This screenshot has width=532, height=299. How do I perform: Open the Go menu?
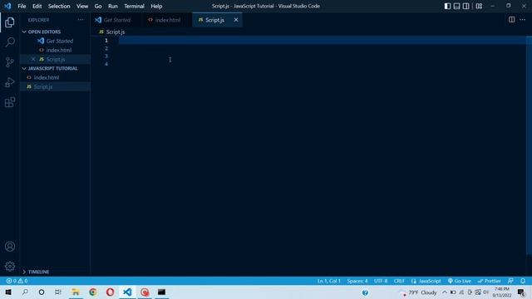click(98, 6)
